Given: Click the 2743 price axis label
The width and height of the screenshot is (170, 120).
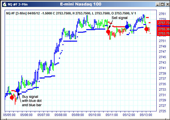Looking at the screenshot, I should (162, 62).
